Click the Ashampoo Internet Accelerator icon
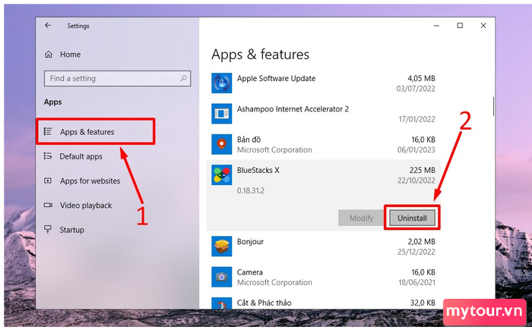This screenshot has width=532, height=333. (x=222, y=114)
